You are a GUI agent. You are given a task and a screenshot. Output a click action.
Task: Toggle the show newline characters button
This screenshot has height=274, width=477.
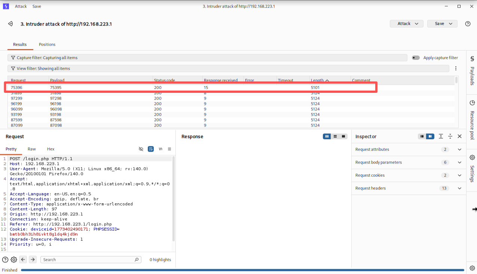[x=160, y=149]
